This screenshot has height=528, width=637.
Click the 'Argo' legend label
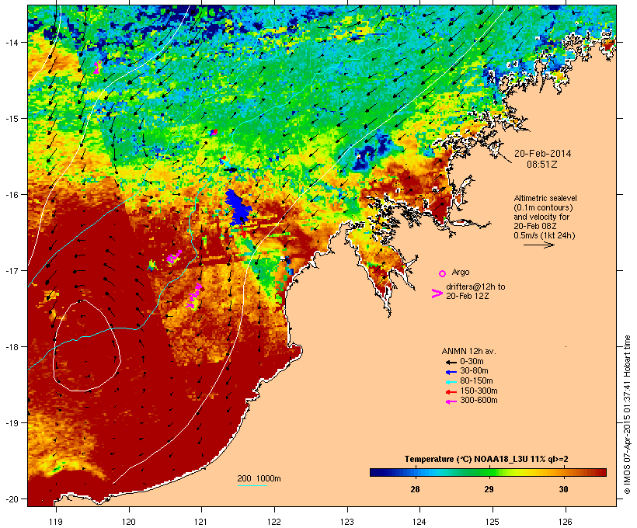tap(461, 272)
